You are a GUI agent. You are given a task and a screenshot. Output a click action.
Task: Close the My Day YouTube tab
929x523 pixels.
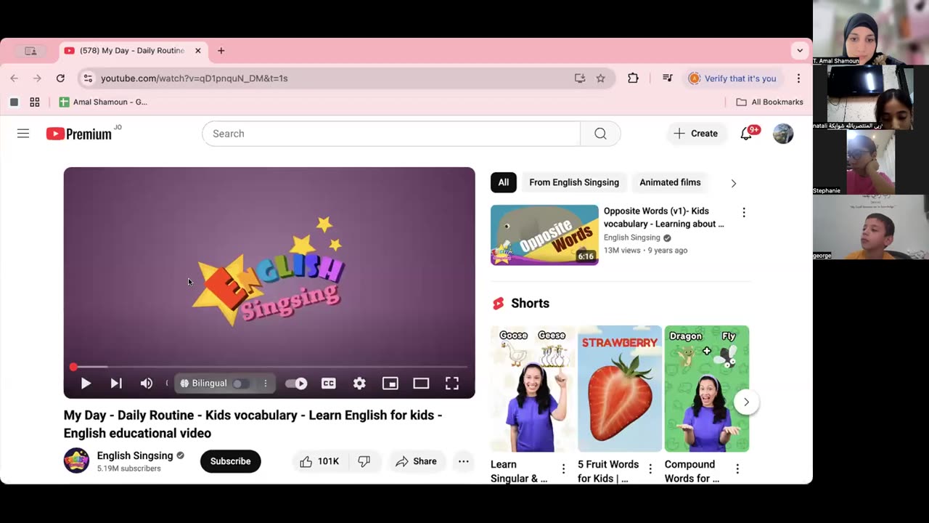click(197, 51)
